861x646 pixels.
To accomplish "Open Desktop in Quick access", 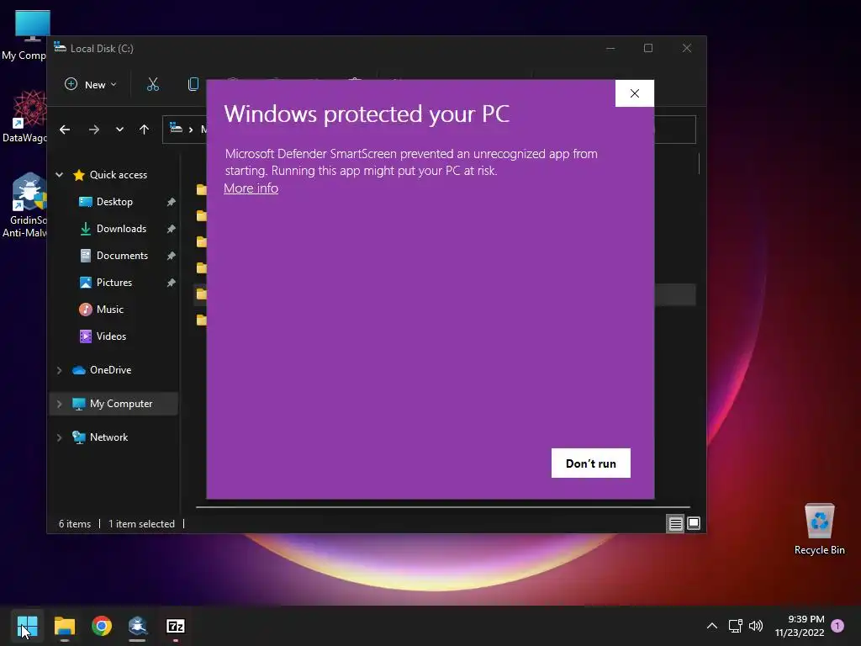I will click(114, 202).
